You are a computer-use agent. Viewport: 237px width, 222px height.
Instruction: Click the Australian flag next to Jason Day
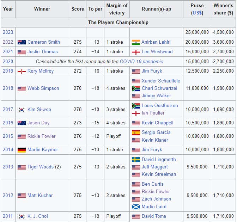point(22,123)
